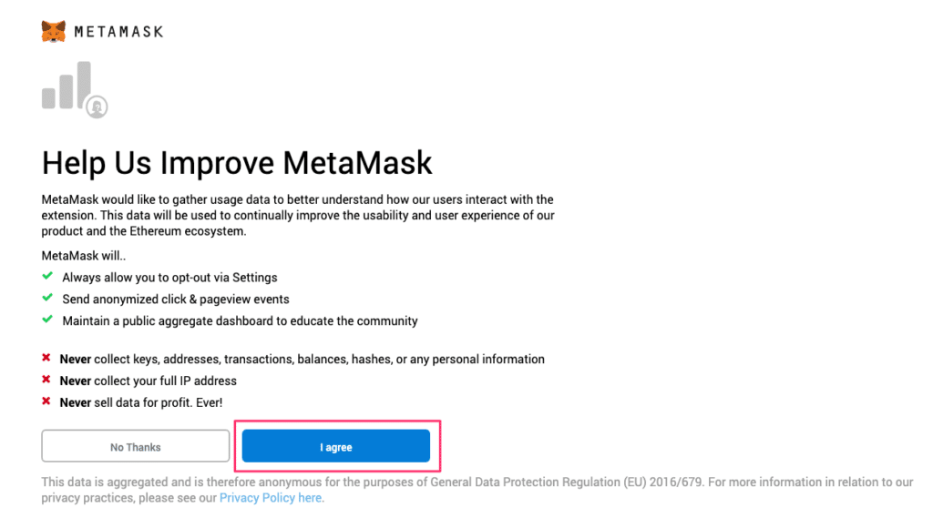Viewport: 933px width, 508px height.
Task: Click red X beside never sell data
Action: pos(46,401)
